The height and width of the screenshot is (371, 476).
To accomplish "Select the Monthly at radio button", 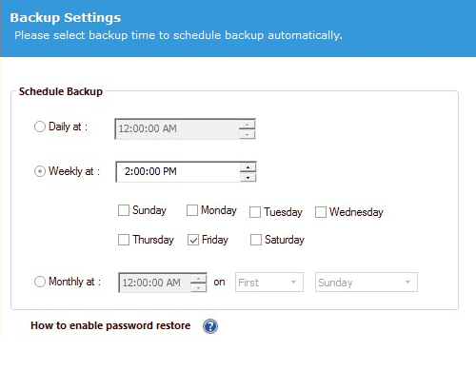I will point(40,282).
